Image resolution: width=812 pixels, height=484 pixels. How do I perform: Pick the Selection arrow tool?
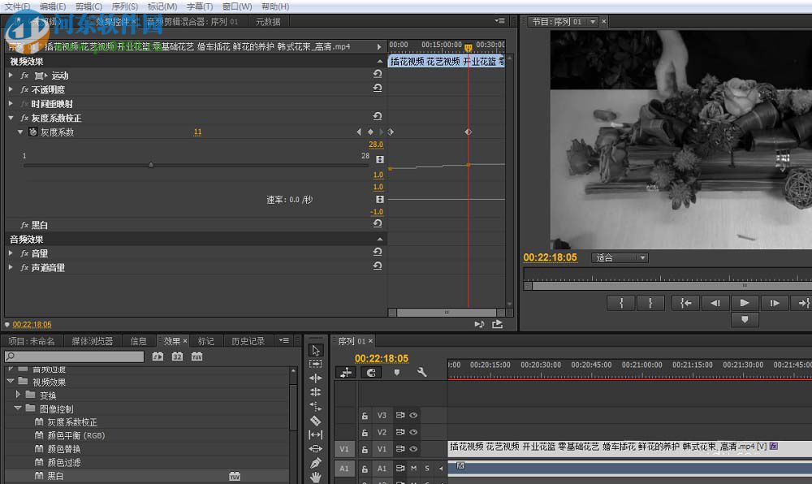(316, 350)
